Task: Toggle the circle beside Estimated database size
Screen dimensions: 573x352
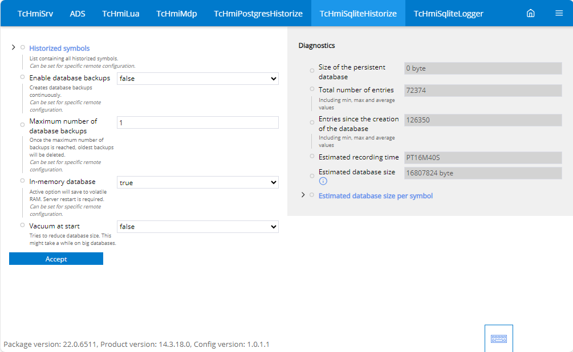Action: click(312, 176)
